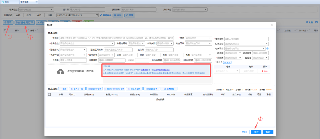Viewport: 320px width, 139px height.
Task: Close the 货件管理 tab with its x
Action: (x=36, y=2)
